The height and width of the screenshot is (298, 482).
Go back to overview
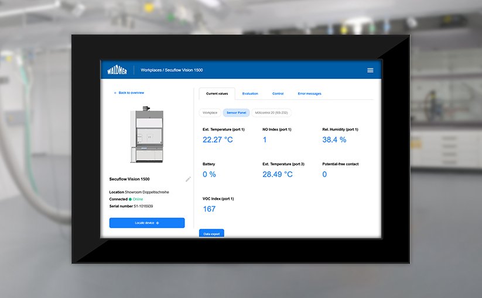pos(129,92)
